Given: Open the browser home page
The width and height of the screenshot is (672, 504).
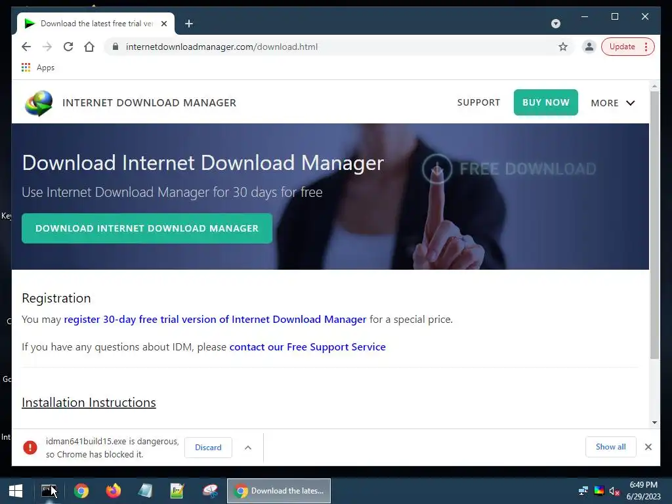Looking at the screenshot, I should (89, 47).
